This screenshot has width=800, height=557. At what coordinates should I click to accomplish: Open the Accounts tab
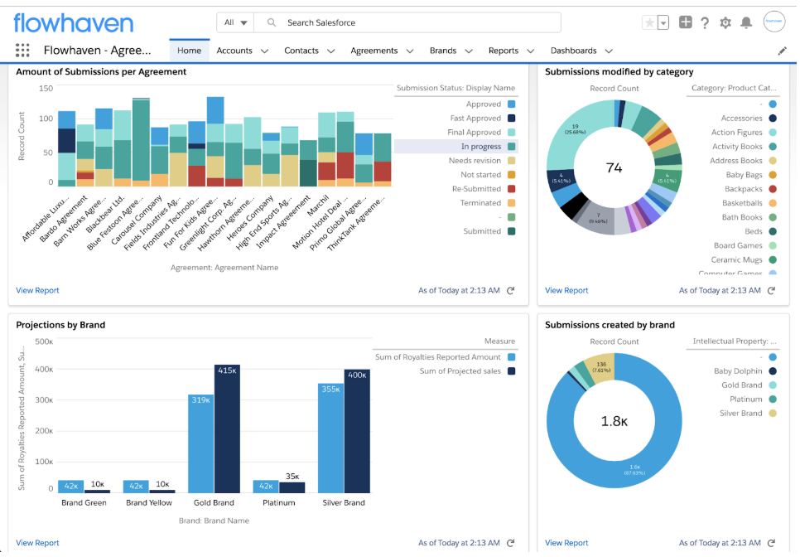point(234,51)
